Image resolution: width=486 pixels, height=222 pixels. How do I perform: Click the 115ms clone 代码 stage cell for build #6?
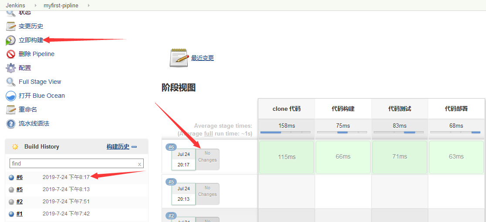[x=286, y=157]
